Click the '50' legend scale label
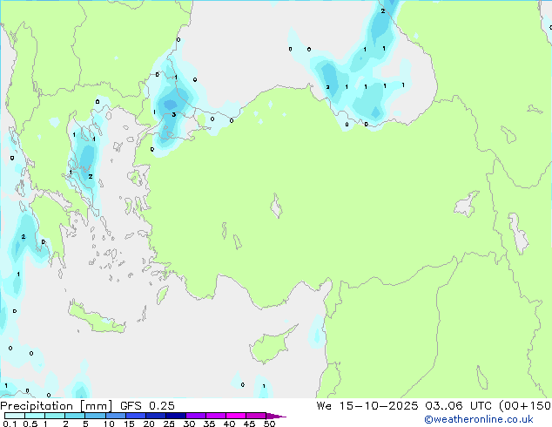The image size is (552, 427). 269,424
